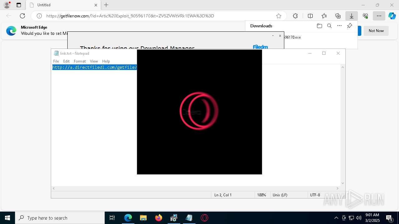Open Collections icon
This screenshot has height=224, width=399.
click(x=338, y=16)
